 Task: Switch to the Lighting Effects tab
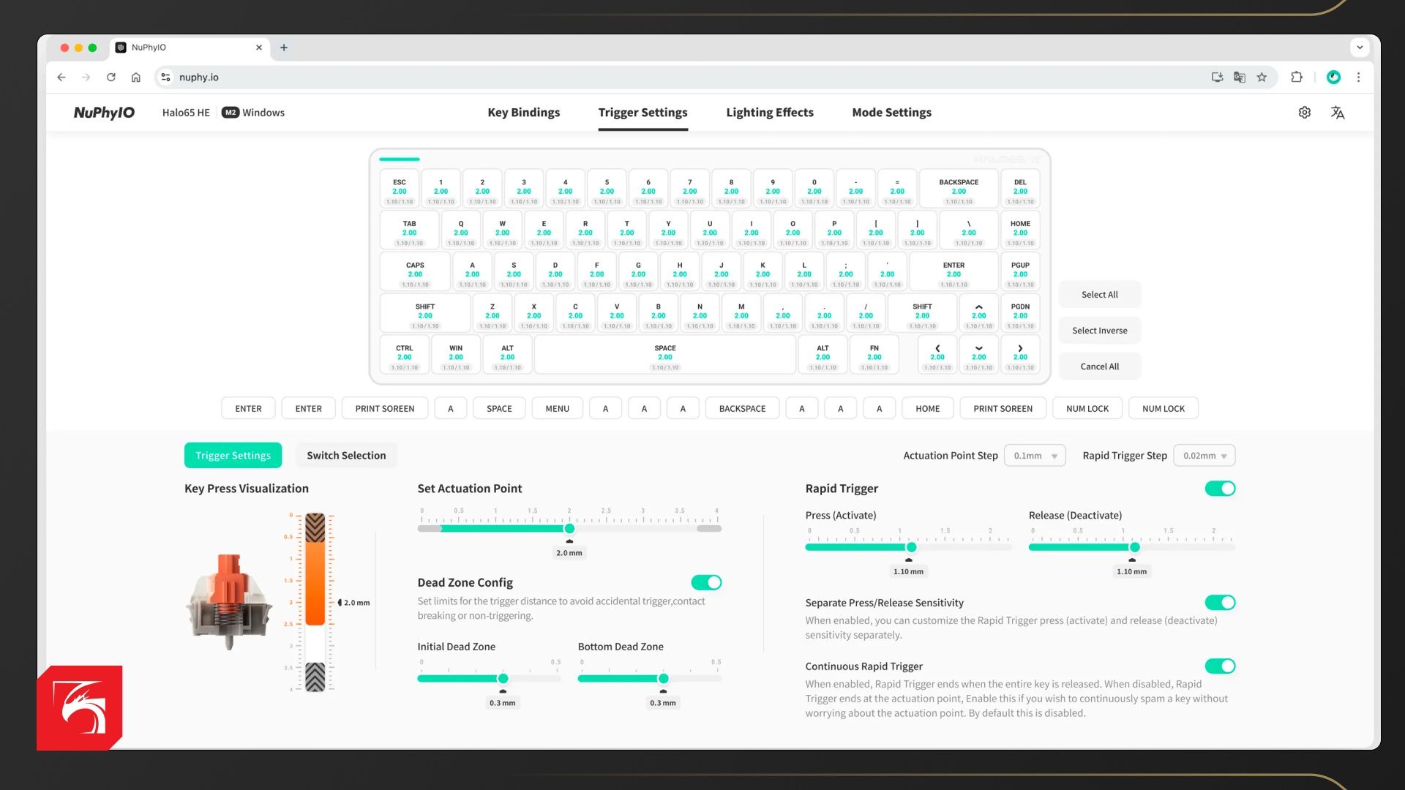pyautogui.click(x=769, y=113)
